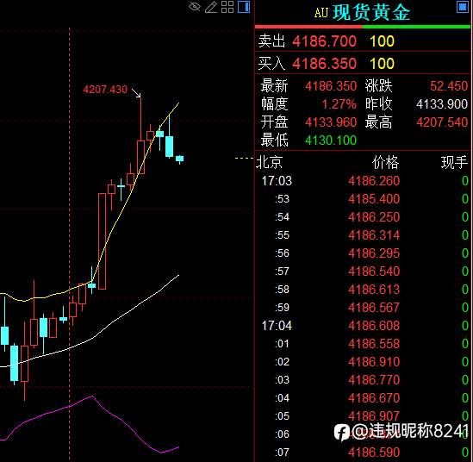Select the tick price 4185.400
The height and width of the screenshot is (462, 473).
[374, 199]
